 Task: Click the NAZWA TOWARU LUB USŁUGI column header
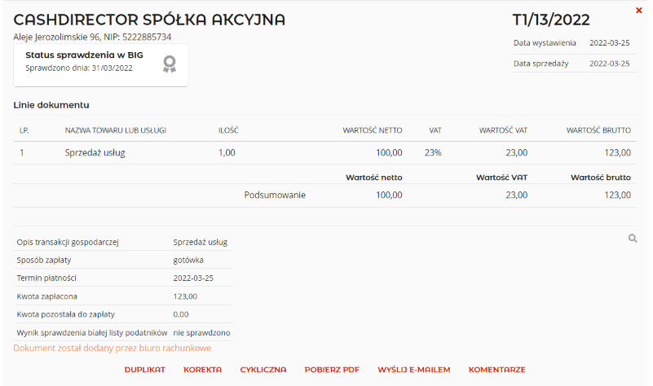click(116, 130)
